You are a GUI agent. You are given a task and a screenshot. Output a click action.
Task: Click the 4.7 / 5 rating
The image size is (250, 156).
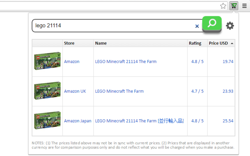[x=197, y=91]
